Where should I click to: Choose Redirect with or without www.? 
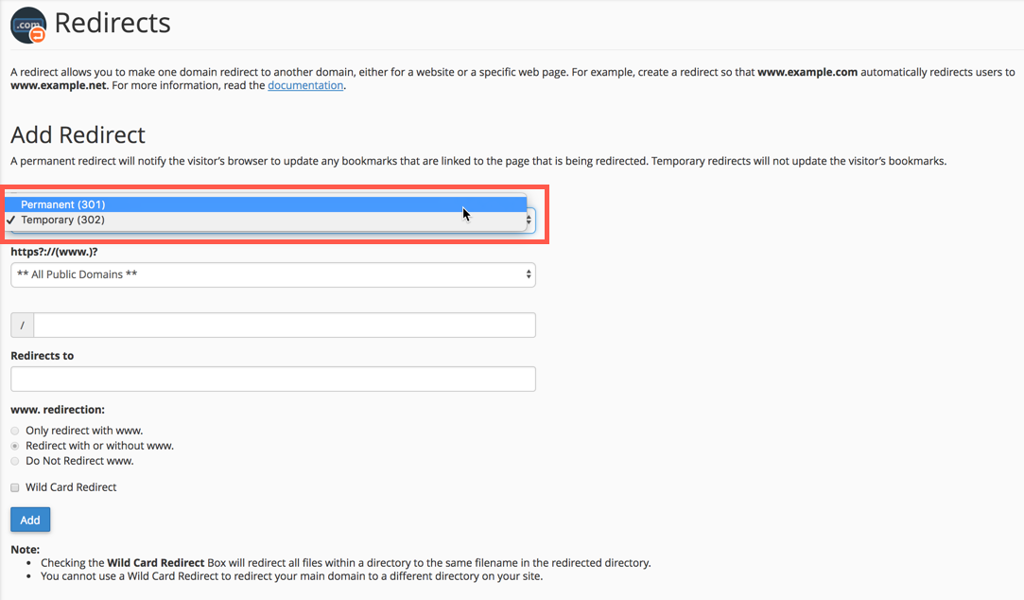(15, 446)
